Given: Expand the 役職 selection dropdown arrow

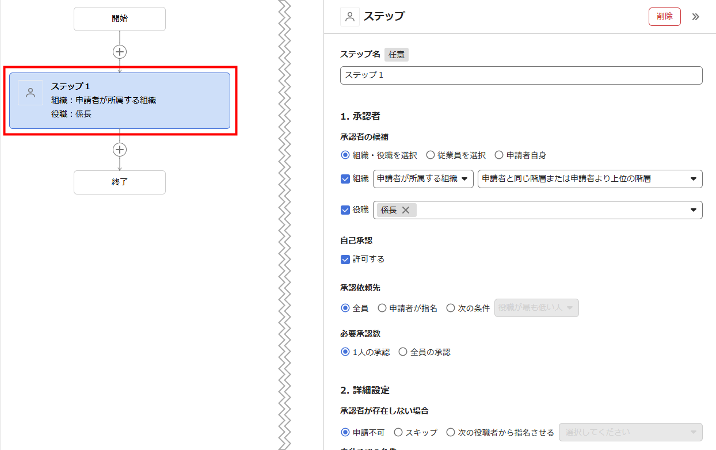Looking at the screenshot, I should point(693,210).
